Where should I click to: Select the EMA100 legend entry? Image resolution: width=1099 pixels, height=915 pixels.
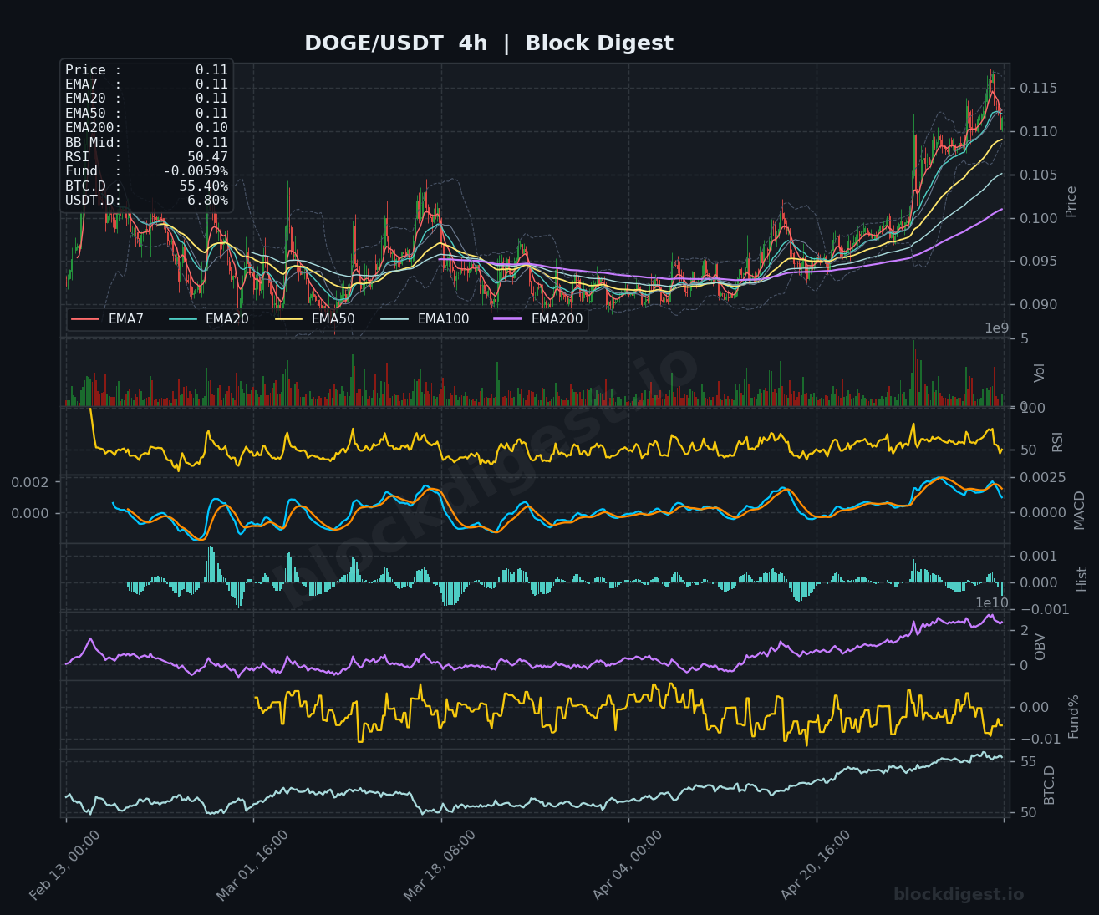(x=425, y=319)
